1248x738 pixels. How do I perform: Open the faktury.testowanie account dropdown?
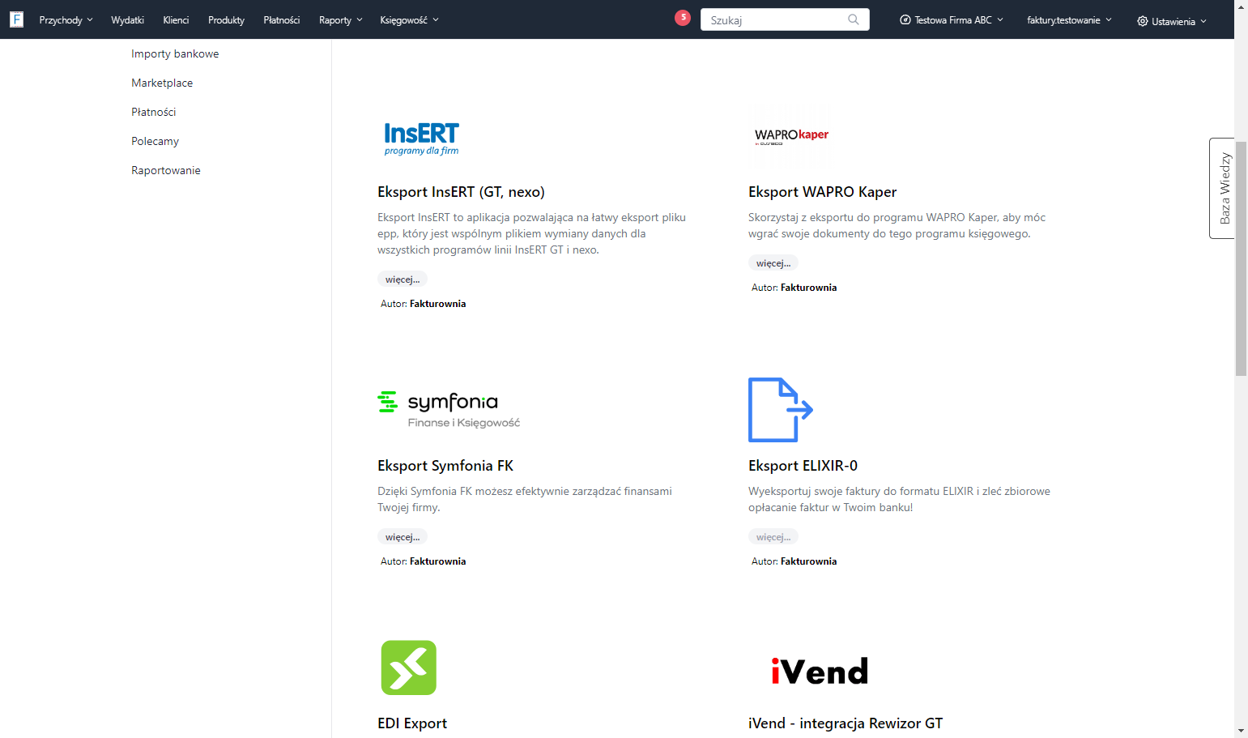1069,20
